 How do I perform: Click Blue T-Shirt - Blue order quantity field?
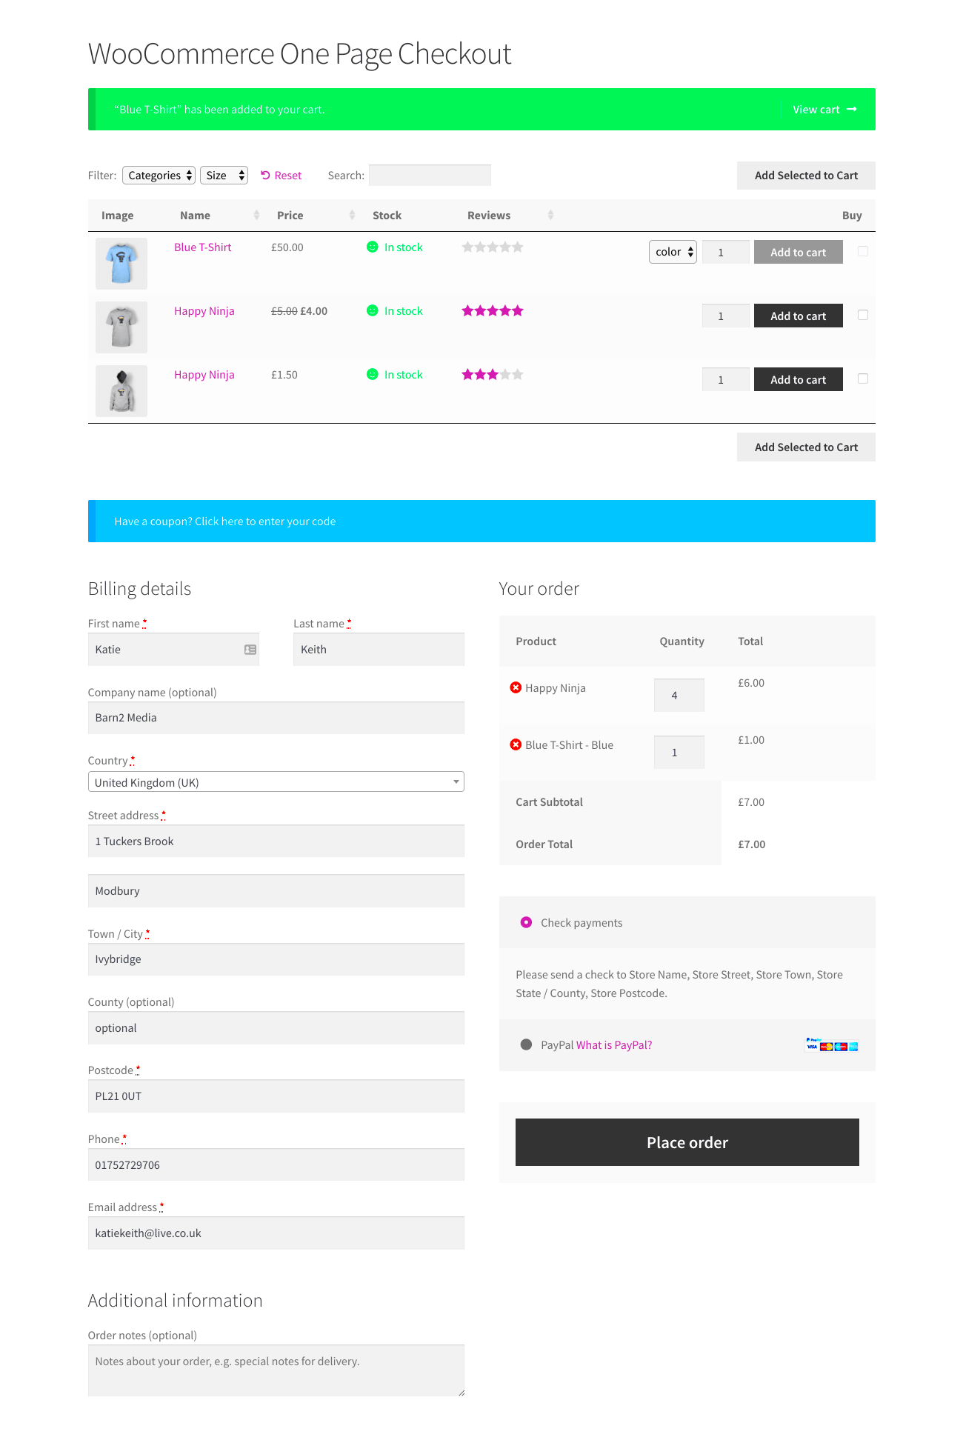click(679, 753)
